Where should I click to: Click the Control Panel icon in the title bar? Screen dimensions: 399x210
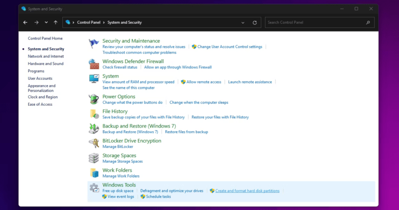point(24,9)
